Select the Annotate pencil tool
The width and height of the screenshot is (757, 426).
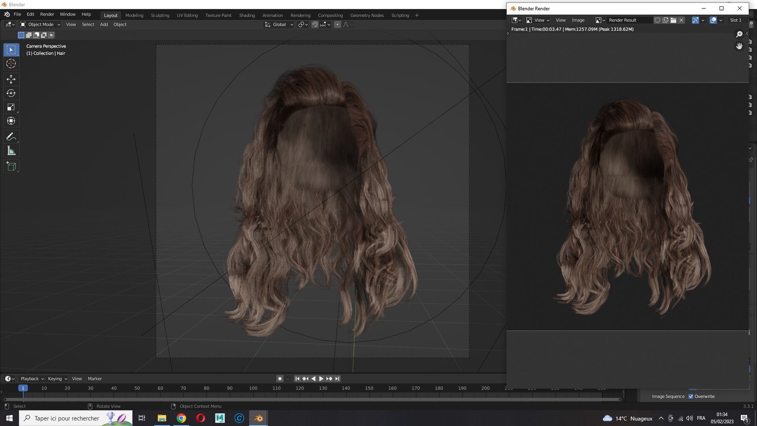[x=11, y=137]
